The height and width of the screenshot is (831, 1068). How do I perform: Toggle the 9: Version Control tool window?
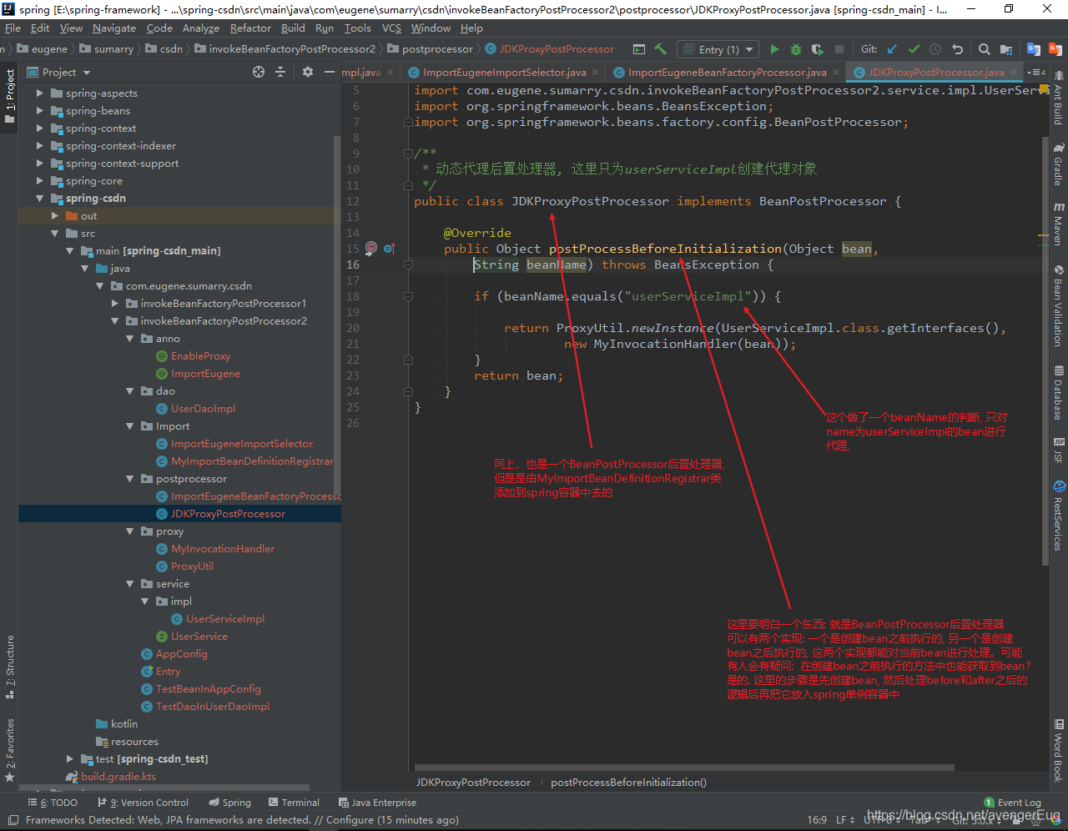143,803
